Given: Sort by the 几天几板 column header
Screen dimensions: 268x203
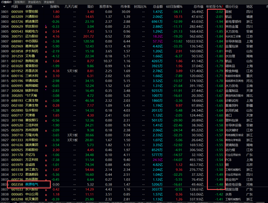Looking at the screenshot, I should 71,6.
